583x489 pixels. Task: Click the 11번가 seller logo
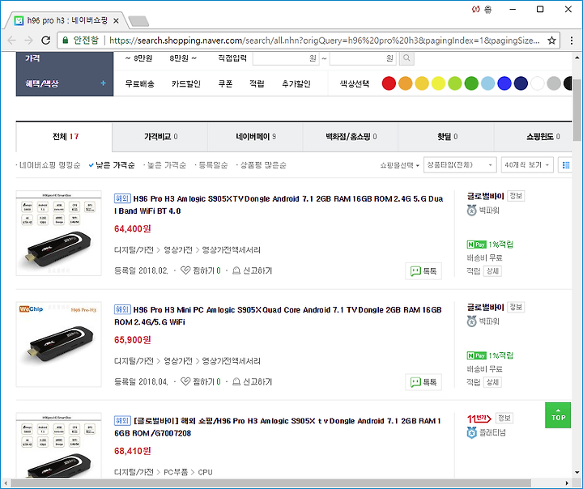click(x=479, y=419)
